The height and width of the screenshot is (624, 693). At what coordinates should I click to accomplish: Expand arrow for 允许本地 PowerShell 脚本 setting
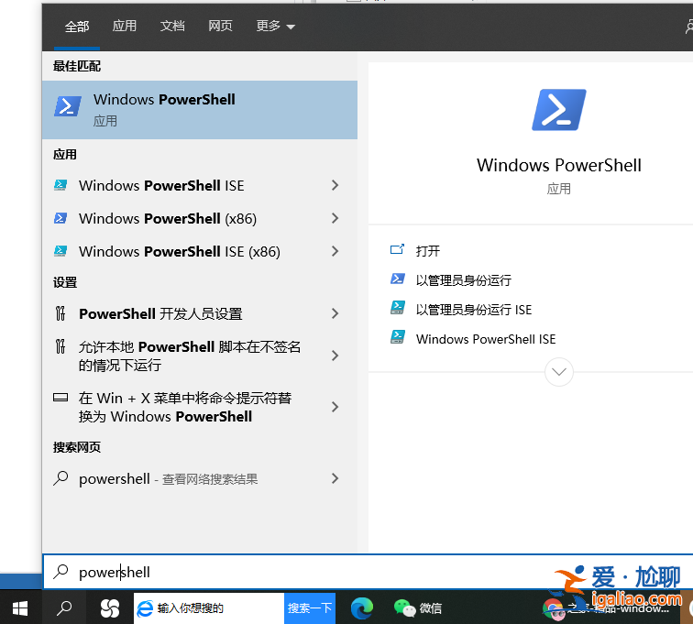coord(335,356)
